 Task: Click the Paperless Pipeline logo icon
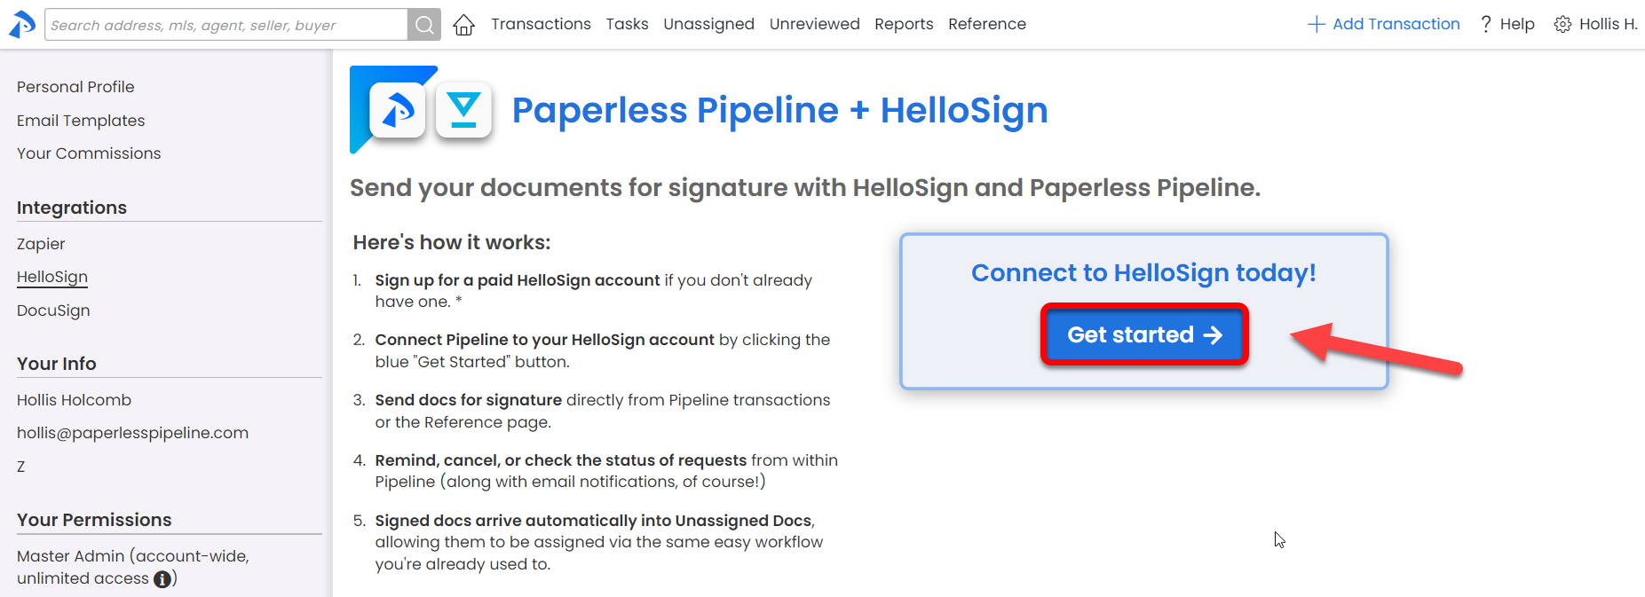click(x=21, y=24)
